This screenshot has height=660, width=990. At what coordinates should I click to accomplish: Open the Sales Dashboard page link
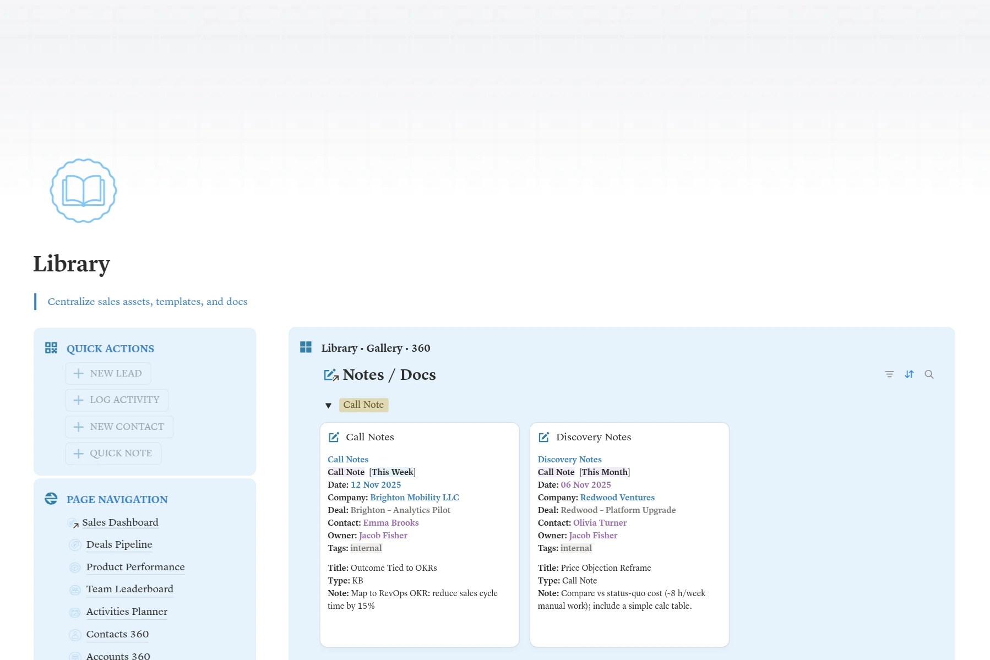(x=119, y=522)
